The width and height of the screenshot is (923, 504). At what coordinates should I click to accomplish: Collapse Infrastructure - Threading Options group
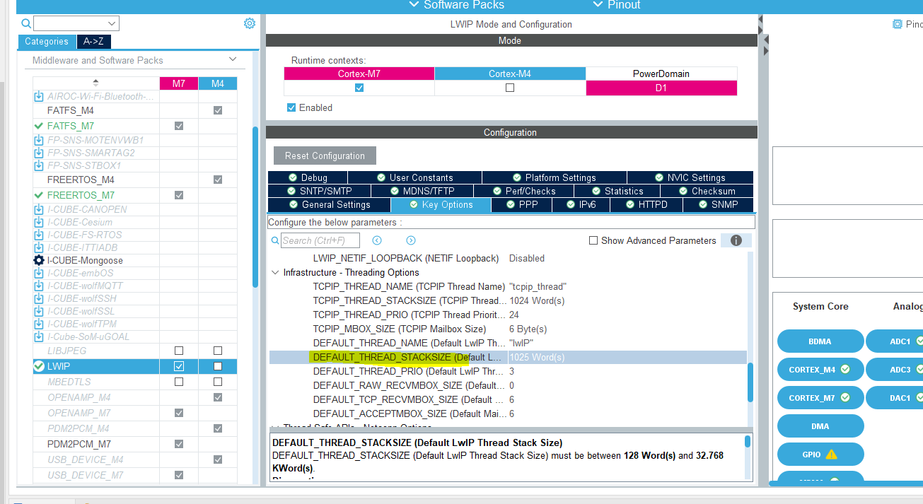(275, 272)
